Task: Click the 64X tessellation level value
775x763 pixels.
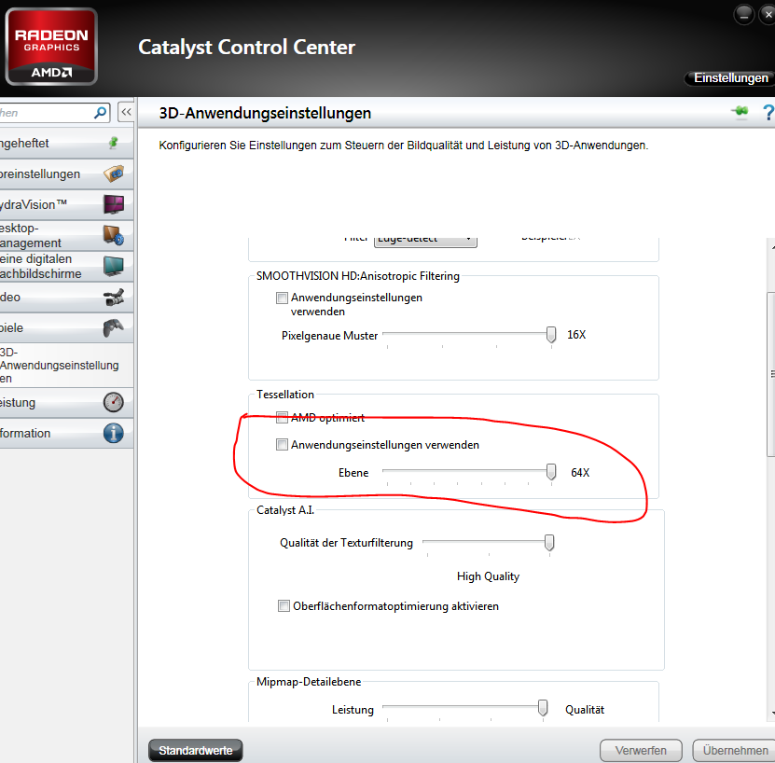Action: point(580,472)
